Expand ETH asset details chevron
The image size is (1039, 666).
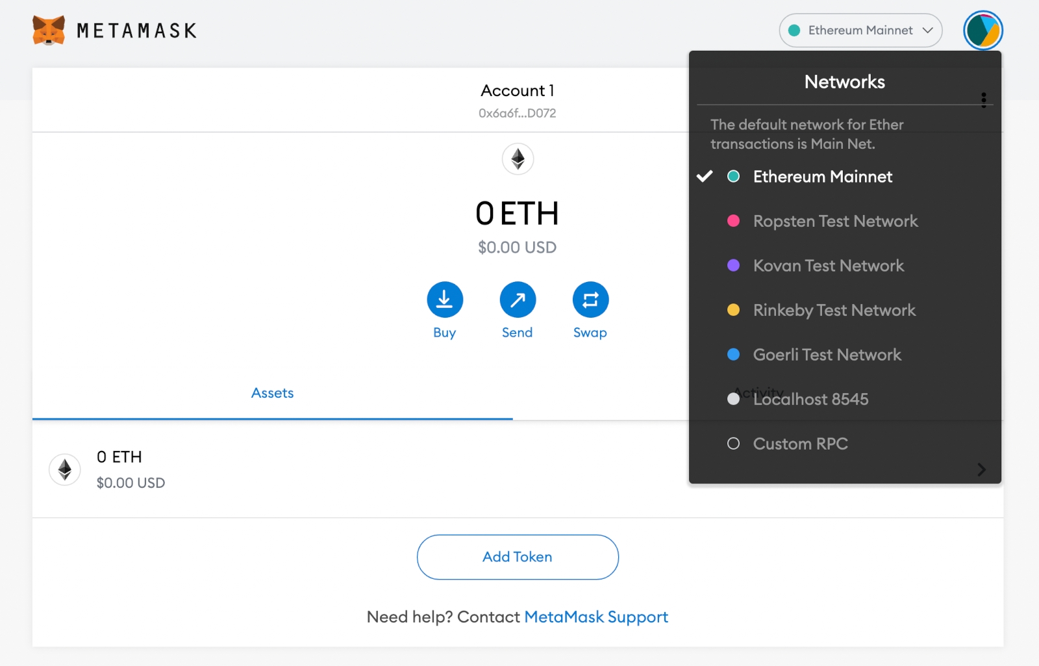pyautogui.click(x=981, y=469)
